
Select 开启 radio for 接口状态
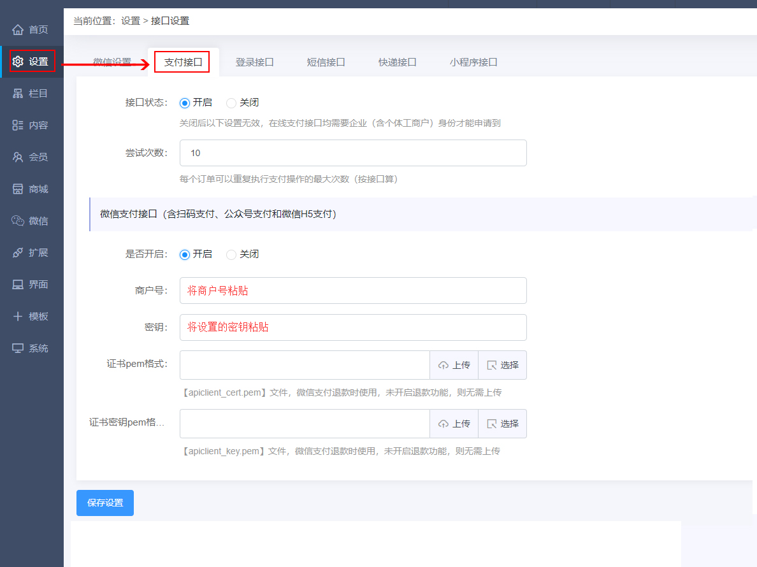[185, 103]
